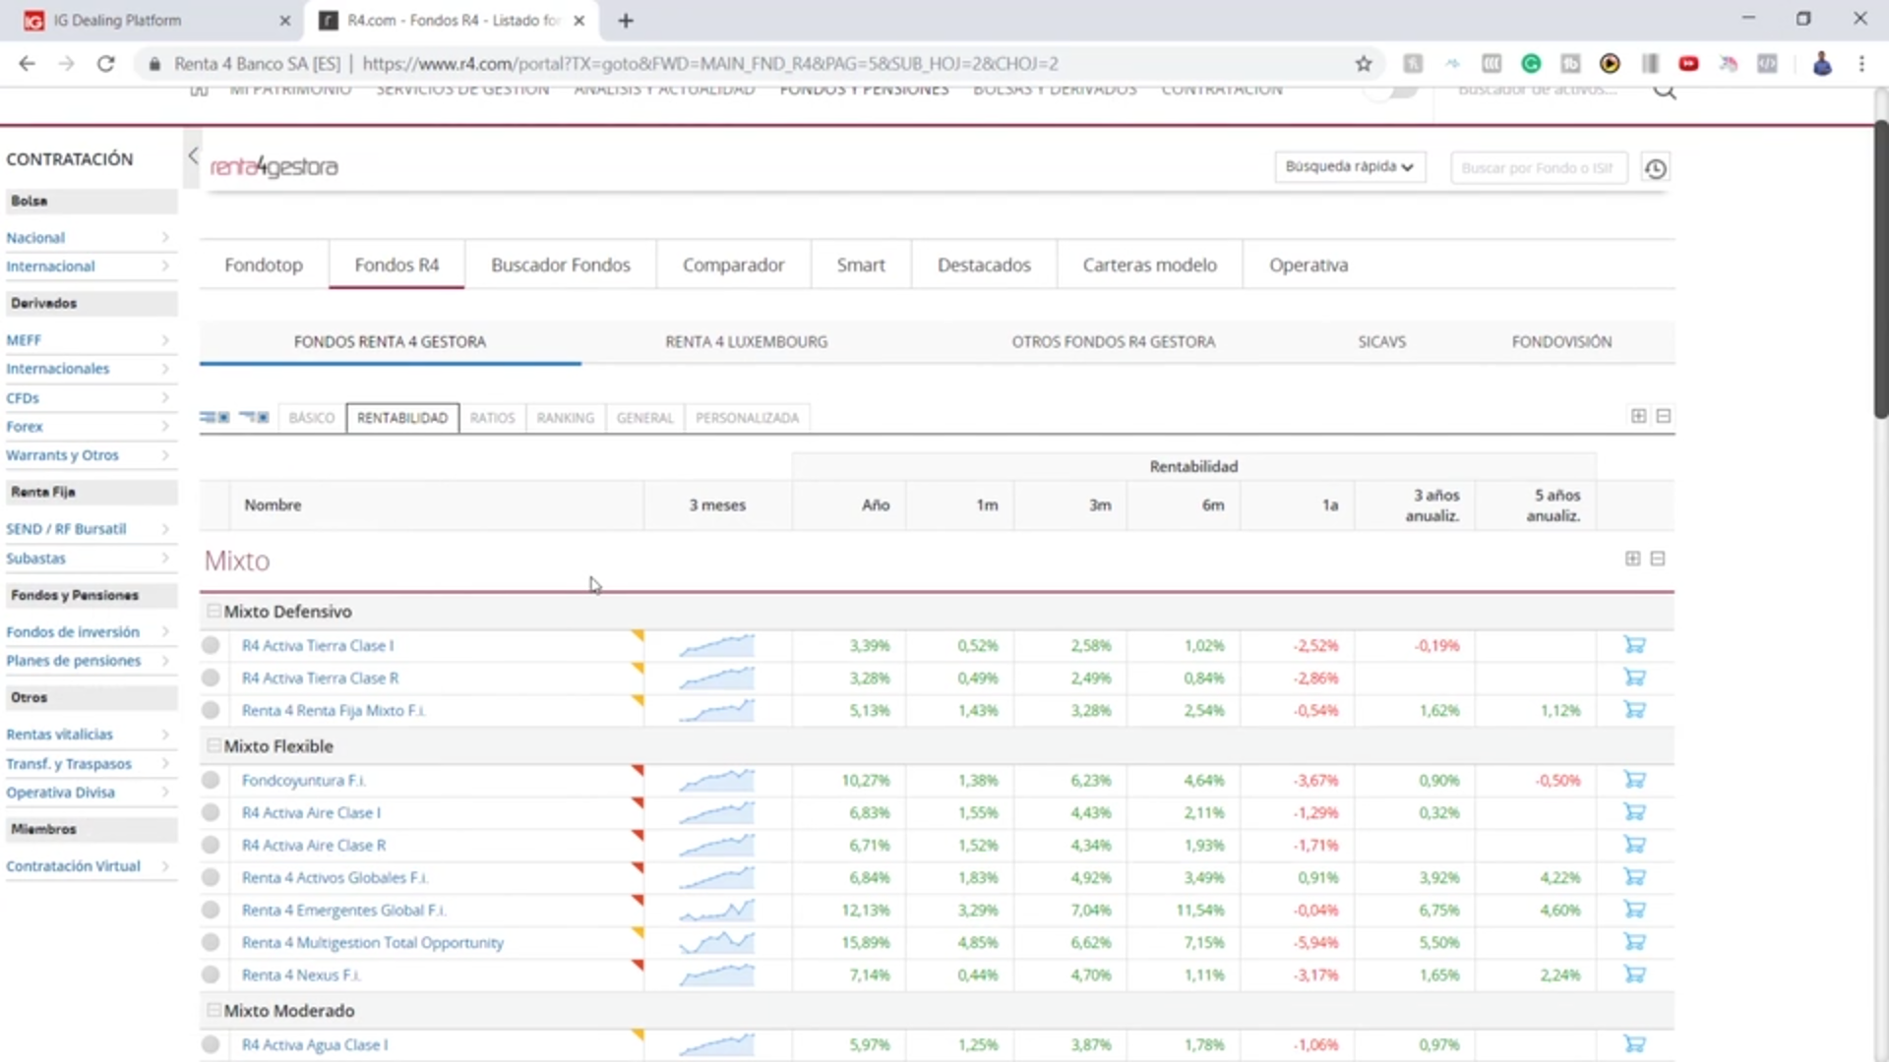Add Renta 4 Emergentes Global to cart
1889x1062 pixels.
point(1634,910)
